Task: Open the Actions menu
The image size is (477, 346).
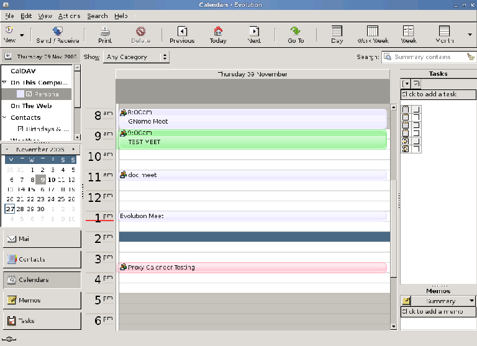Action: [69, 16]
